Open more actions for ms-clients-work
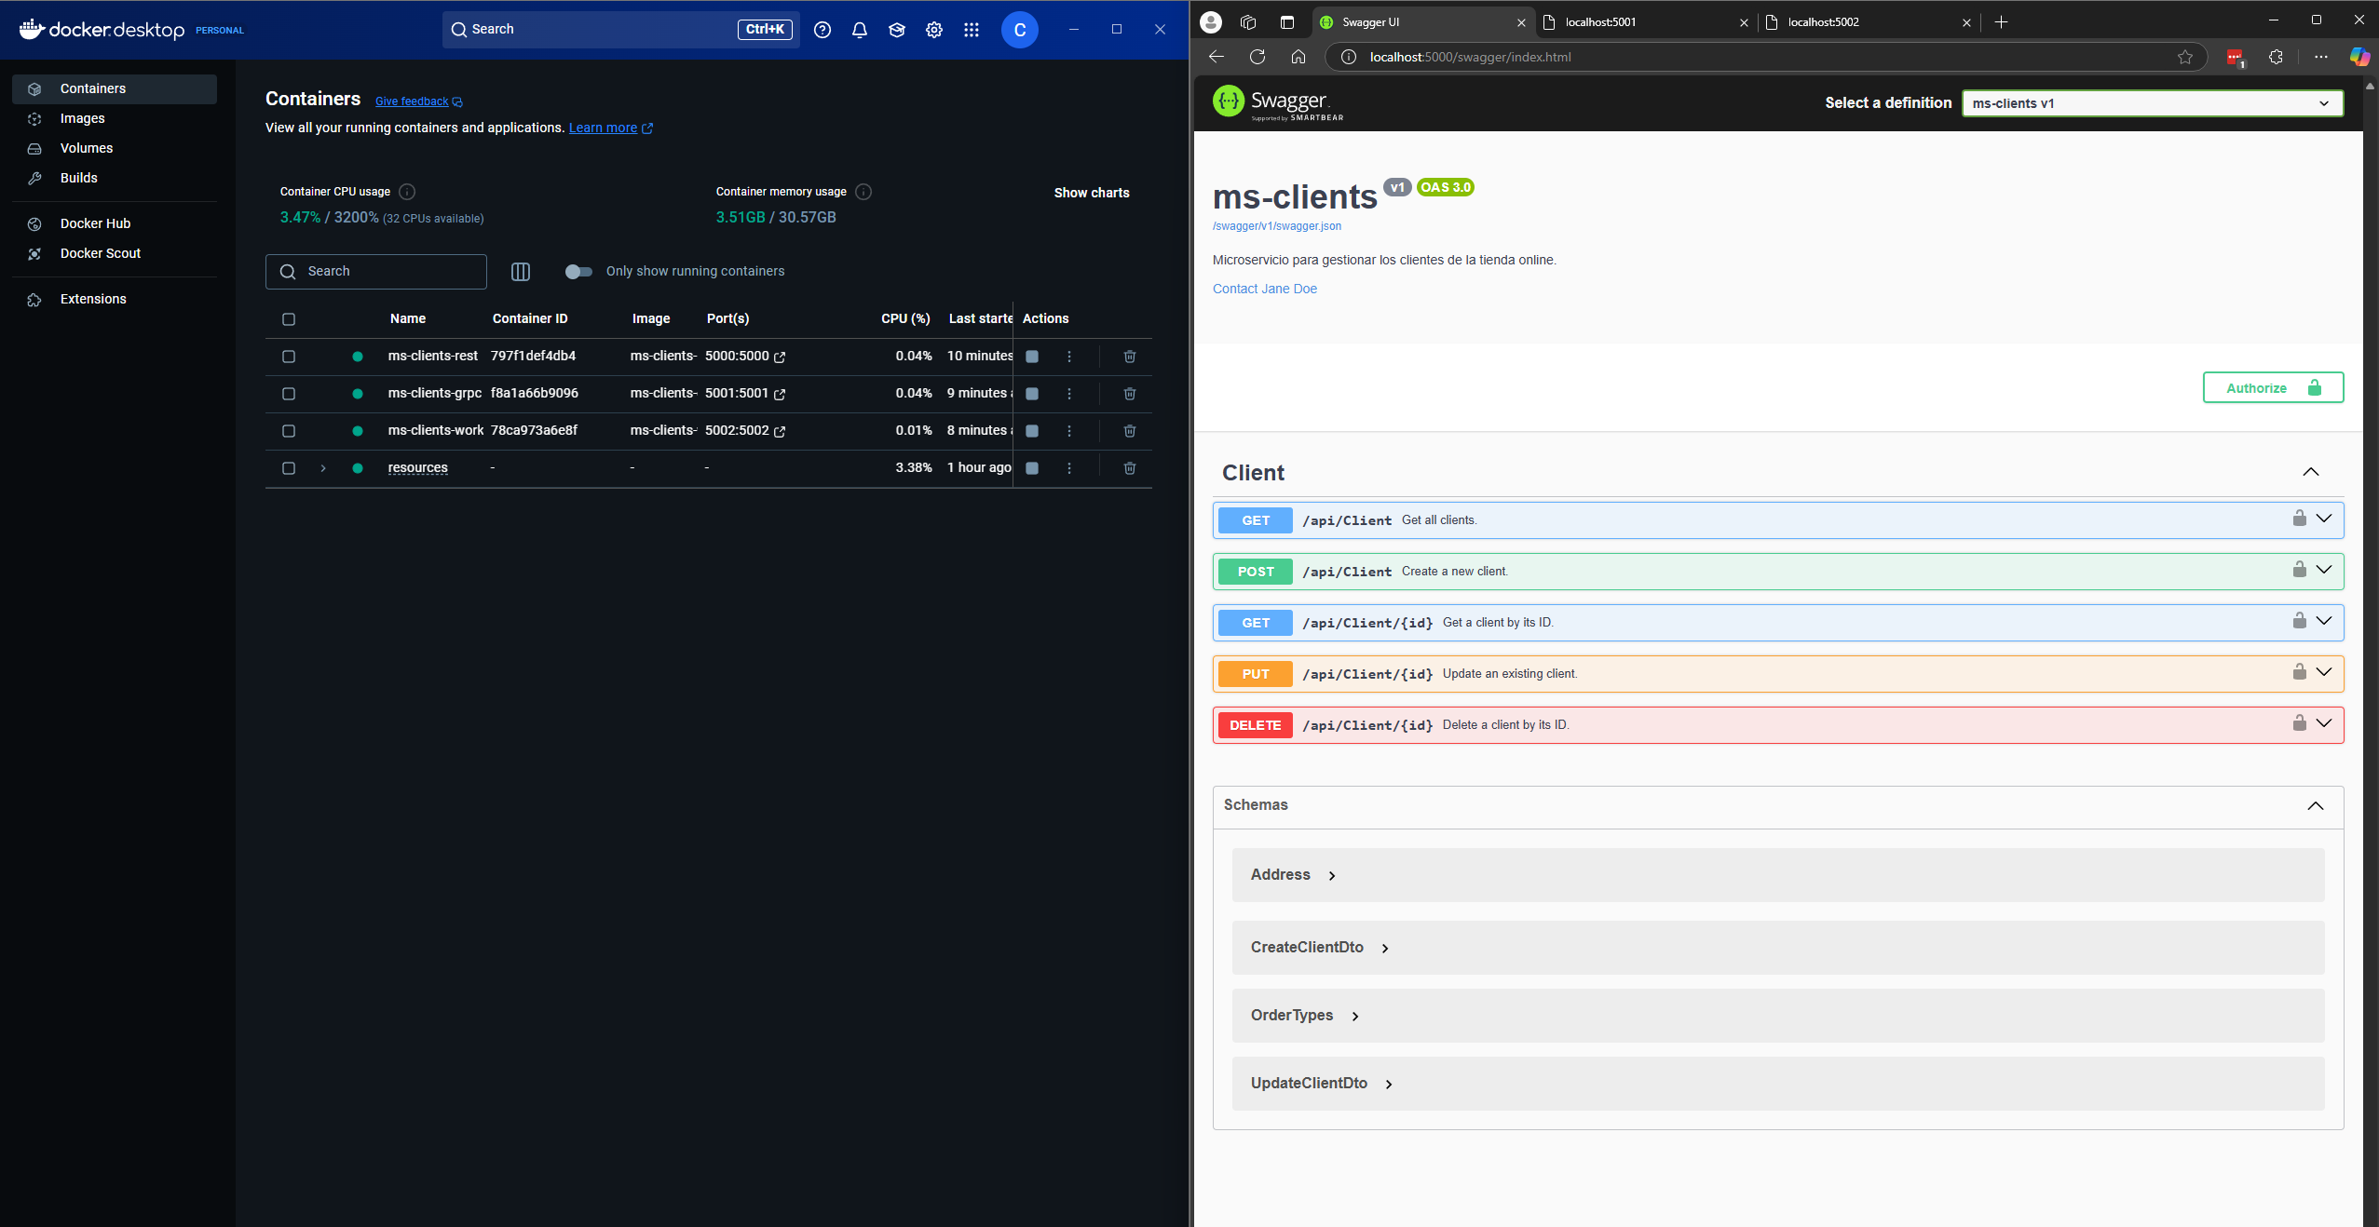Image resolution: width=2379 pixels, height=1227 pixels. 1069,431
